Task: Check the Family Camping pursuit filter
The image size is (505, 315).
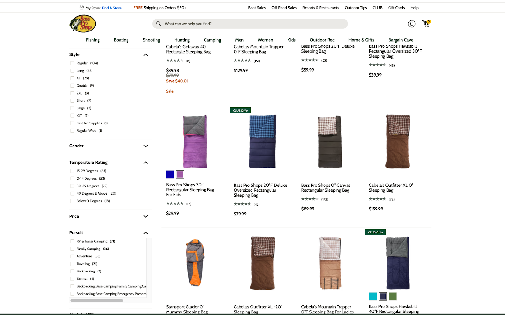Action: (x=73, y=249)
